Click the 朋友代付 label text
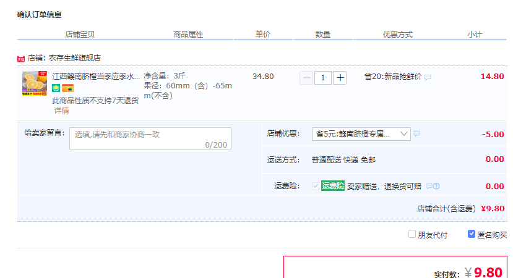 433,235
